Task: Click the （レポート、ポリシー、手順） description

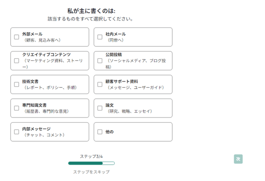Action: [50, 87]
